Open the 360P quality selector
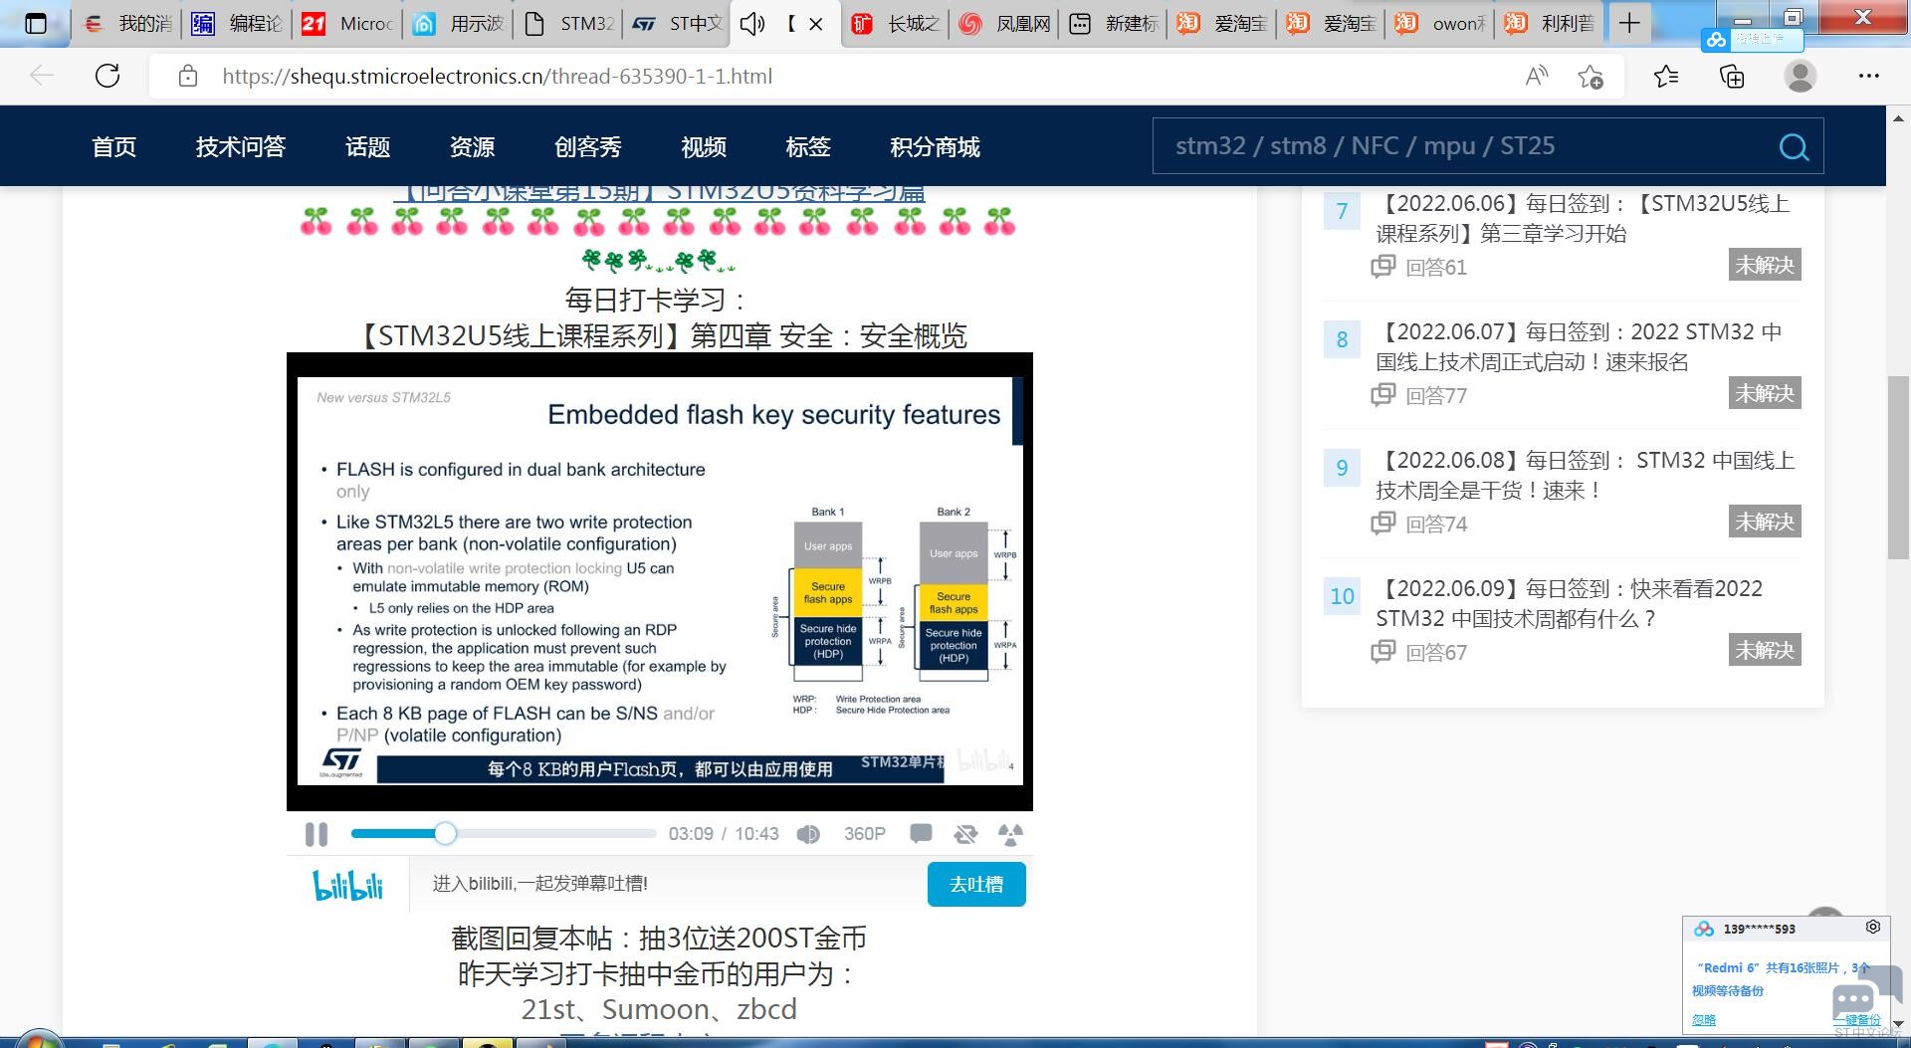Image resolution: width=1911 pixels, height=1048 pixels. click(x=864, y=834)
